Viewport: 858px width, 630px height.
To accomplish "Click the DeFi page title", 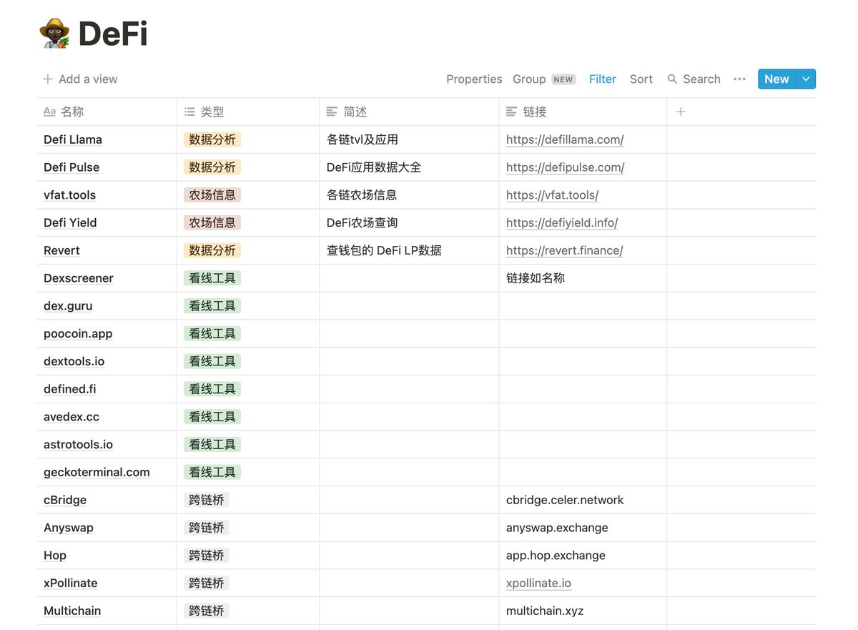I will pos(112,34).
